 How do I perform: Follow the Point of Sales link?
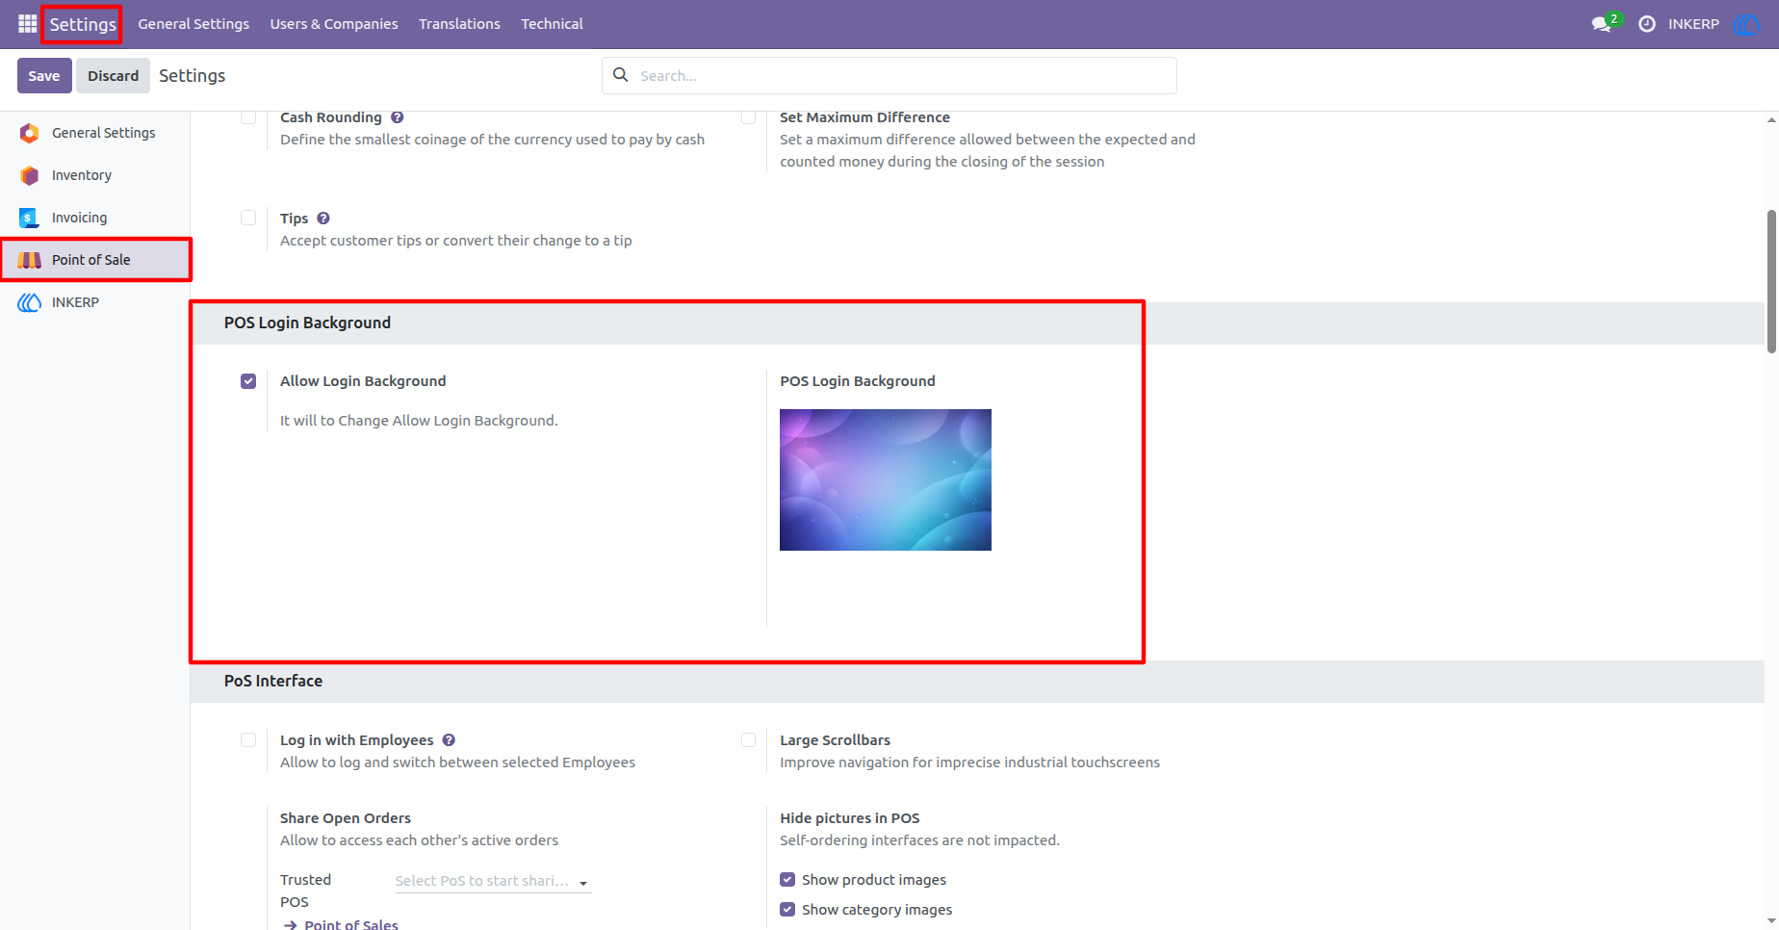coord(351,924)
